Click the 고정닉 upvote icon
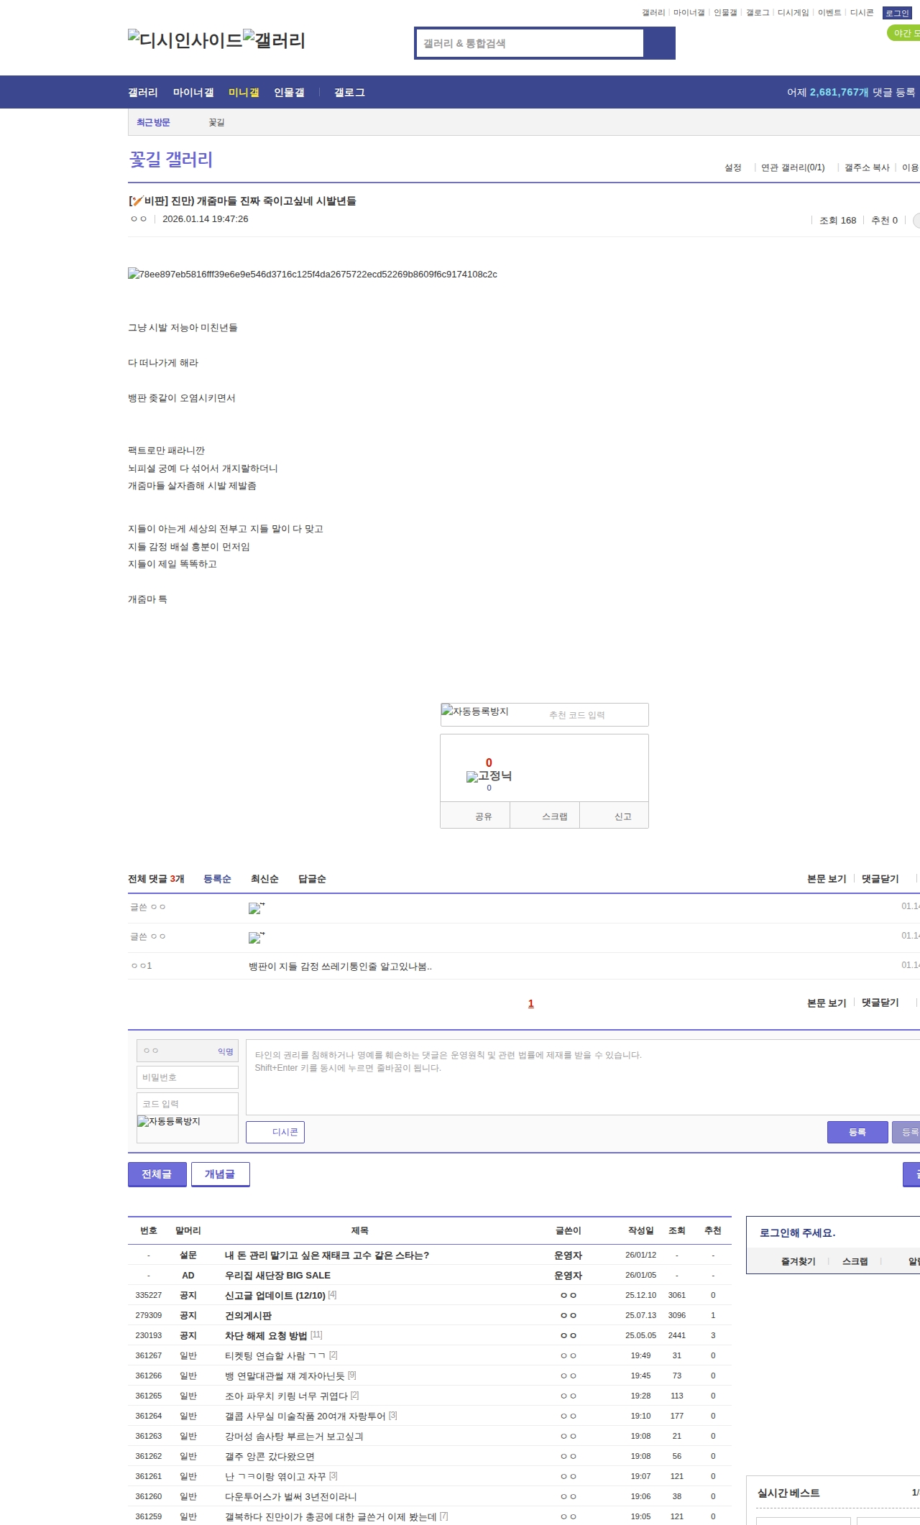Viewport: 920px width, 1525px height. pyautogui.click(x=489, y=776)
